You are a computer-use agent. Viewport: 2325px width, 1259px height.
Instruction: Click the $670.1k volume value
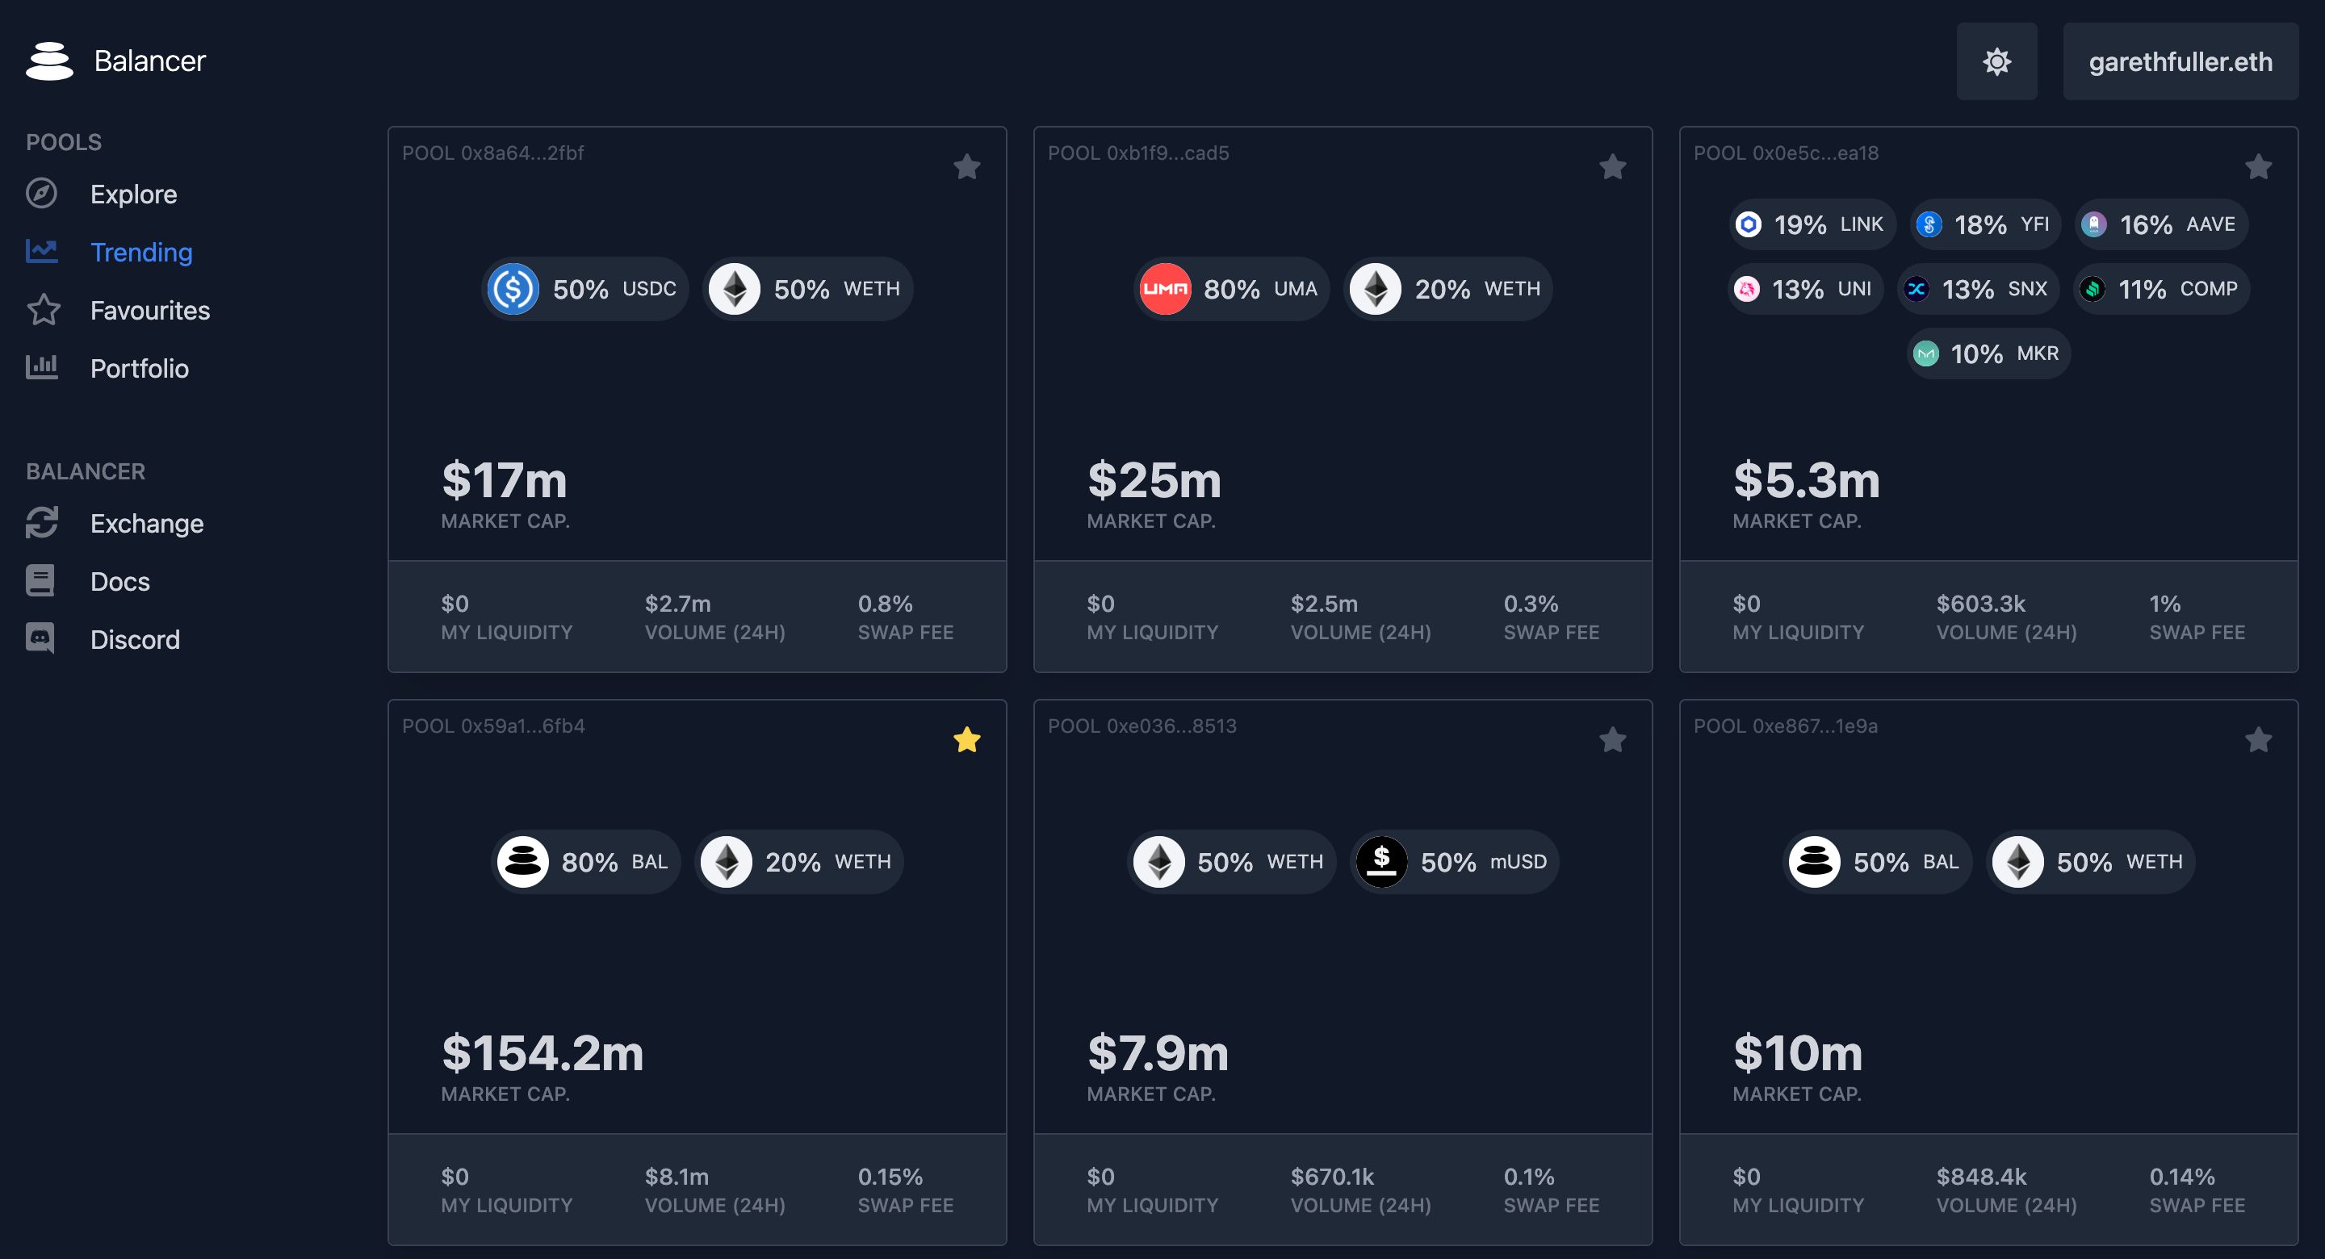click(x=1332, y=1177)
